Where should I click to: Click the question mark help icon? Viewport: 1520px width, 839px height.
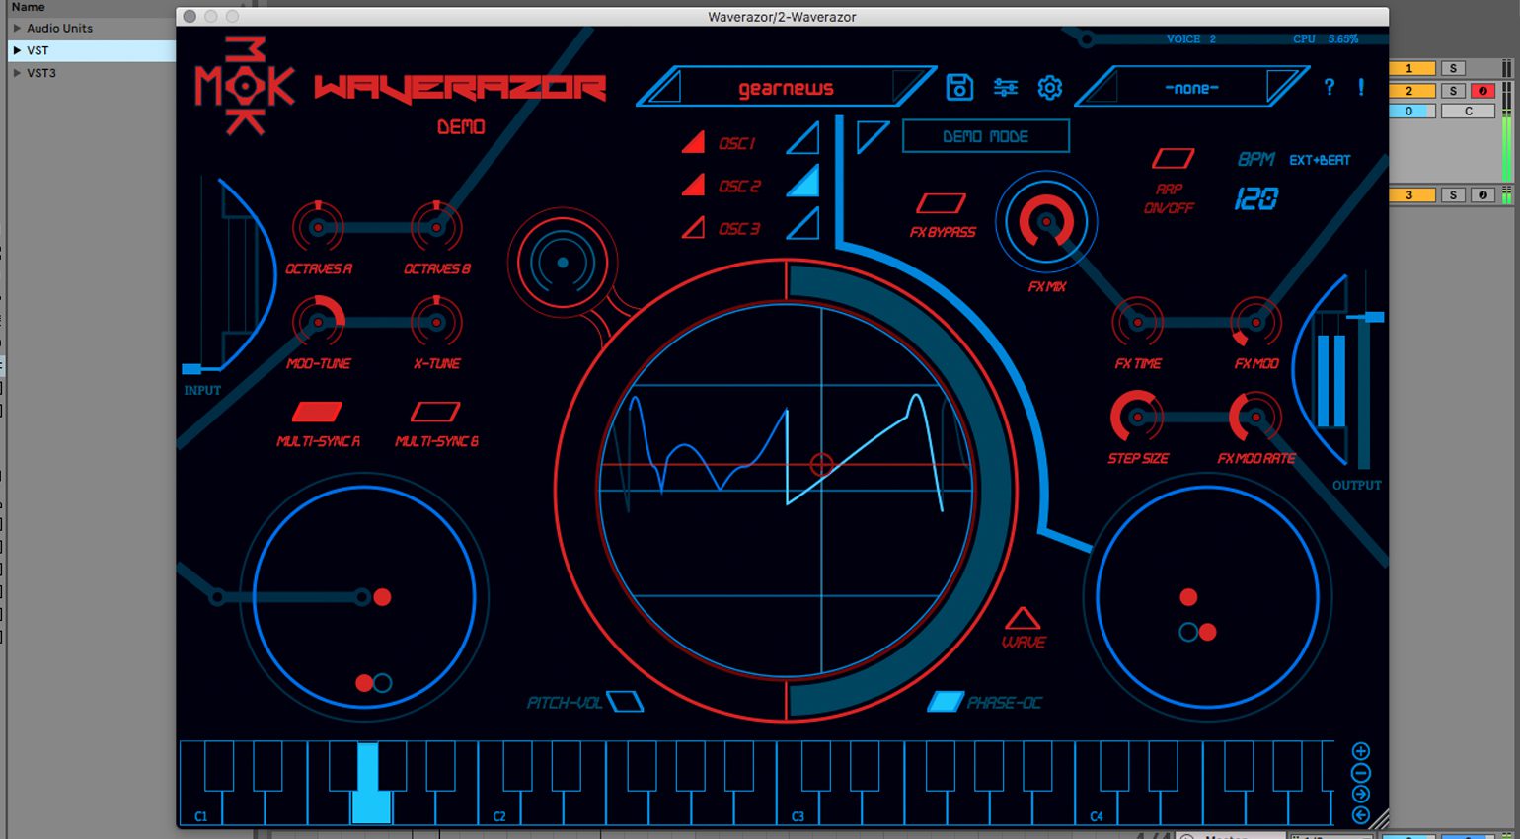(1330, 87)
